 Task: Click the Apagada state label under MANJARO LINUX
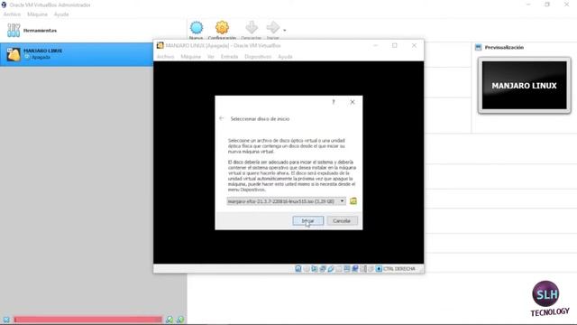click(41, 57)
